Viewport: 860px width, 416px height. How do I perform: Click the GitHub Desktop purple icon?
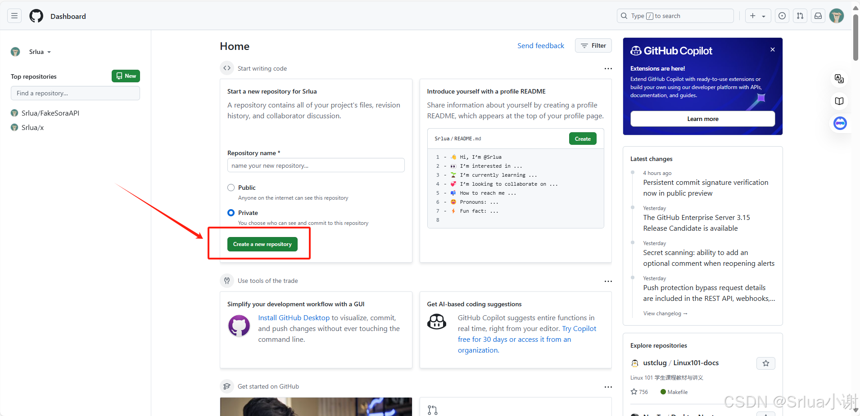pos(239,326)
